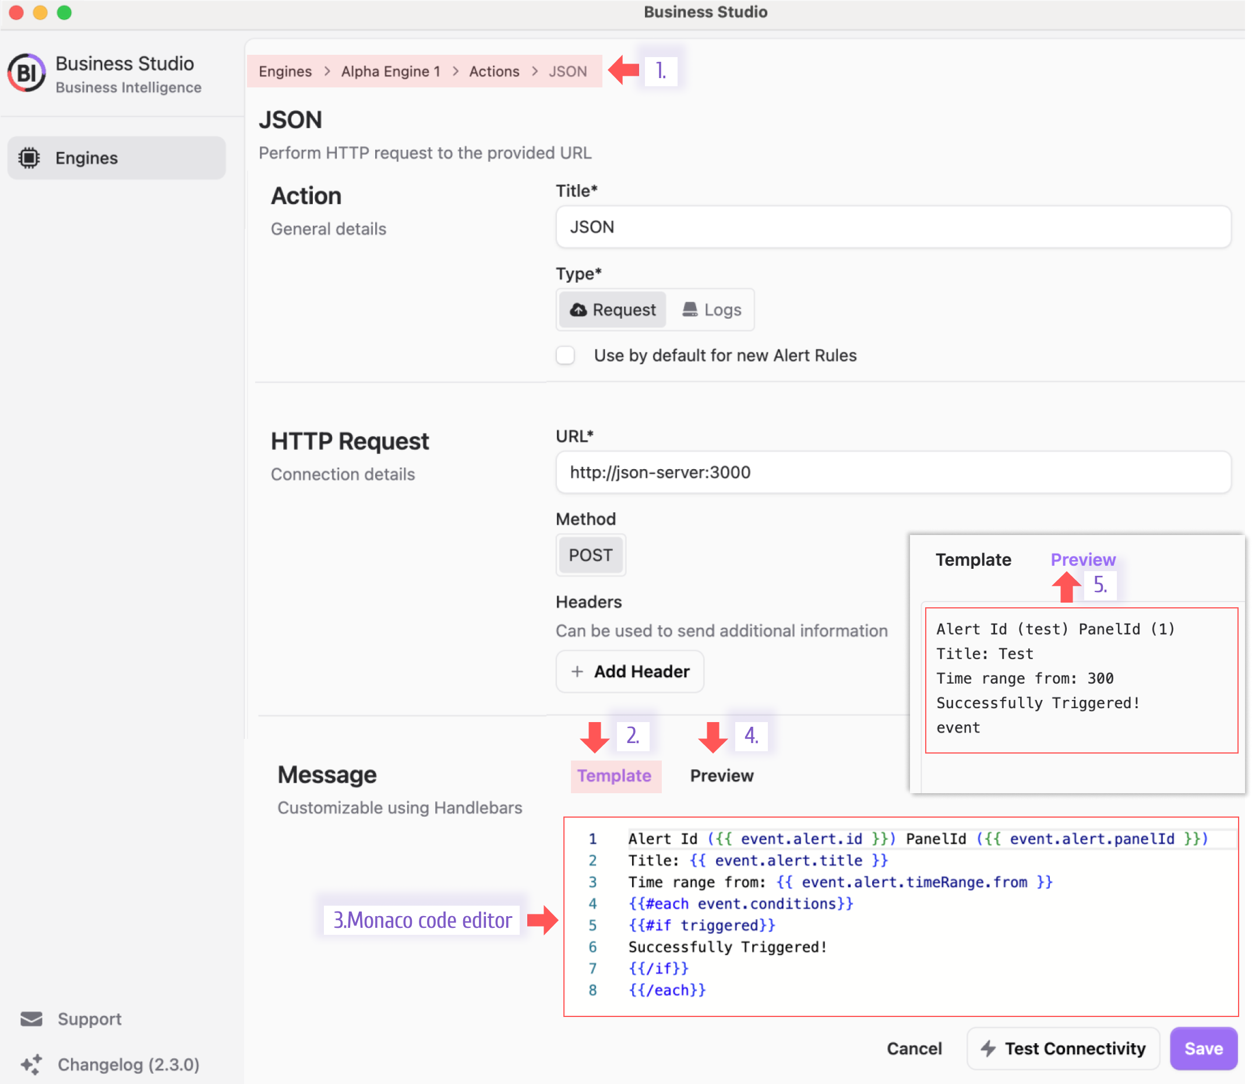Click the 'General details' subtitle
1252x1084 pixels.
(x=328, y=228)
